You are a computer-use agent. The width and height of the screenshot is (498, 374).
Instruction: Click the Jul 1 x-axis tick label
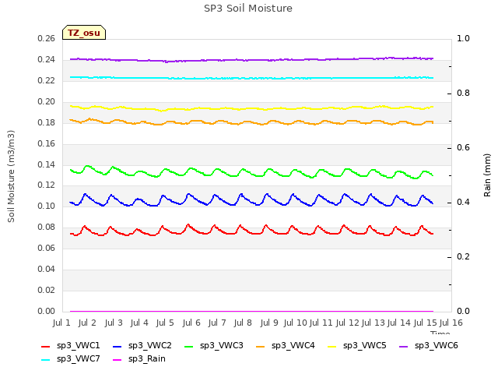click(x=61, y=323)
